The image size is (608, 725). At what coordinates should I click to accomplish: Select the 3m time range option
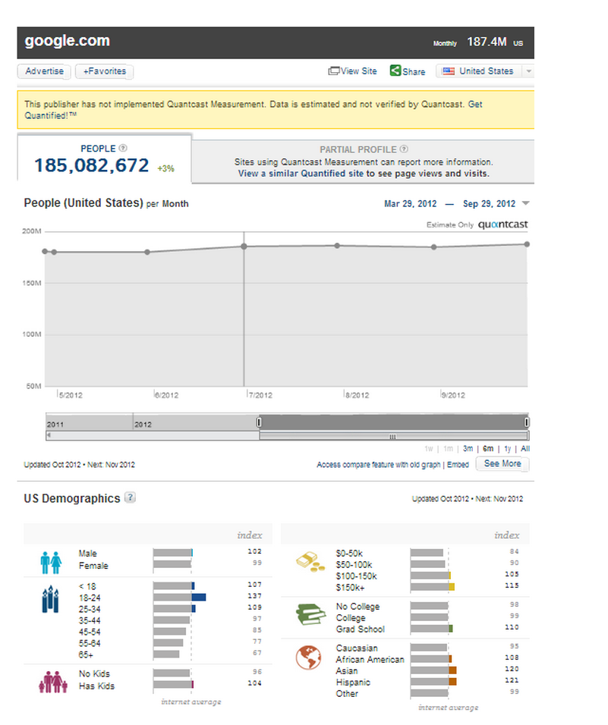click(468, 449)
